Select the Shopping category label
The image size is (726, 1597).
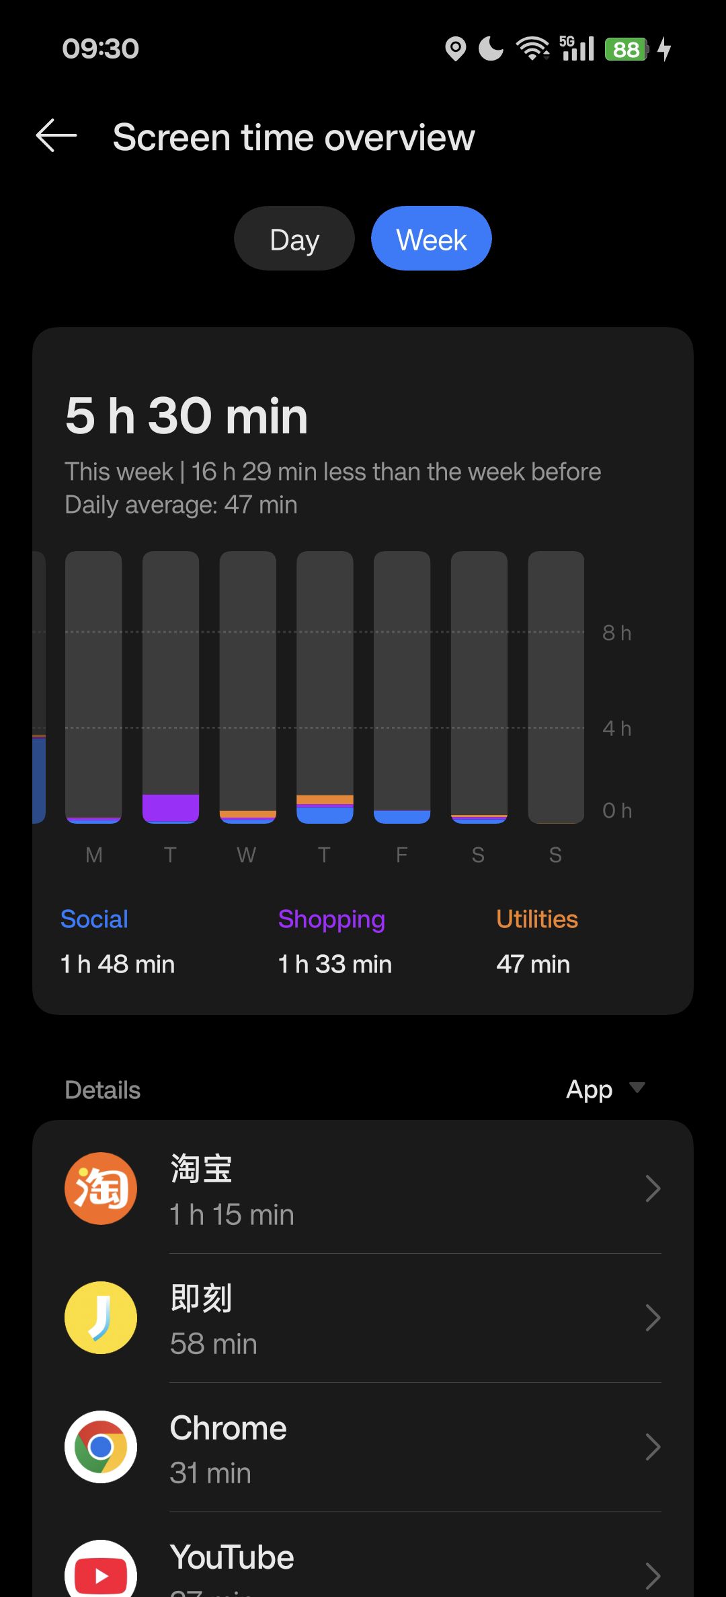coord(331,919)
